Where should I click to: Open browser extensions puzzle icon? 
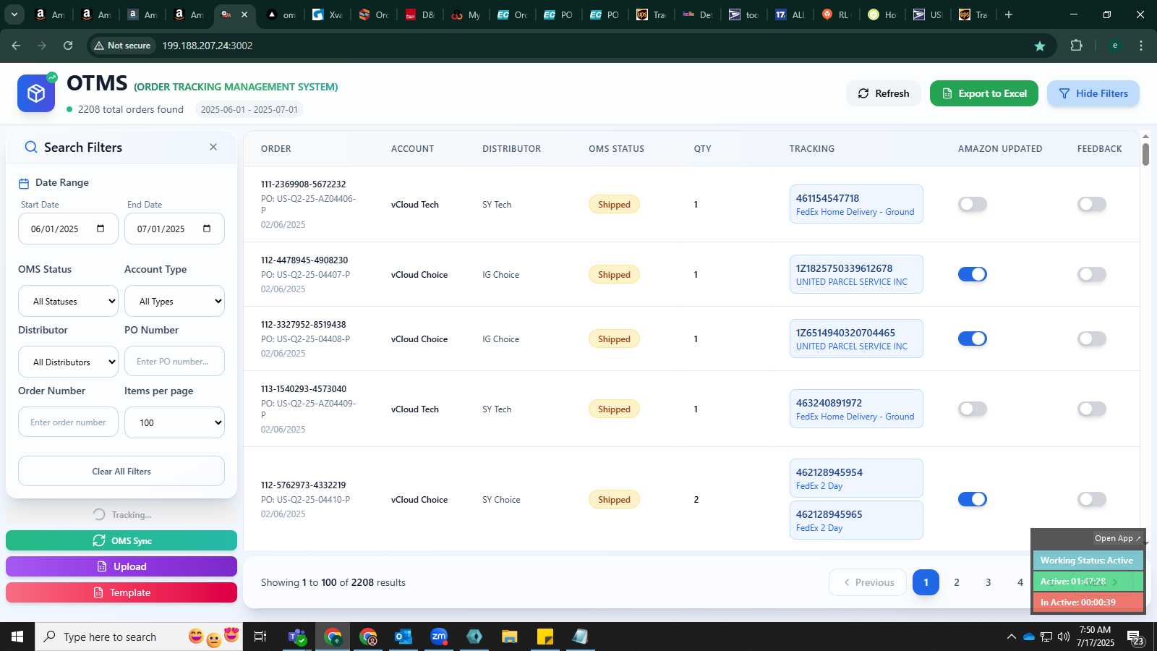click(x=1076, y=46)
